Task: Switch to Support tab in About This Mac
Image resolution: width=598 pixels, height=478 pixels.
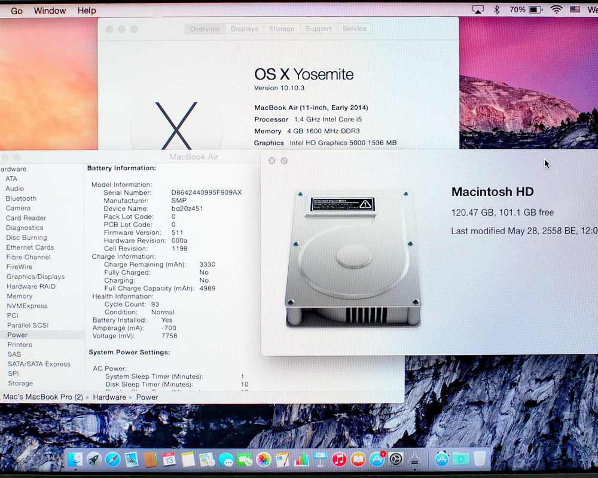Action: click(x=319, y=29)
